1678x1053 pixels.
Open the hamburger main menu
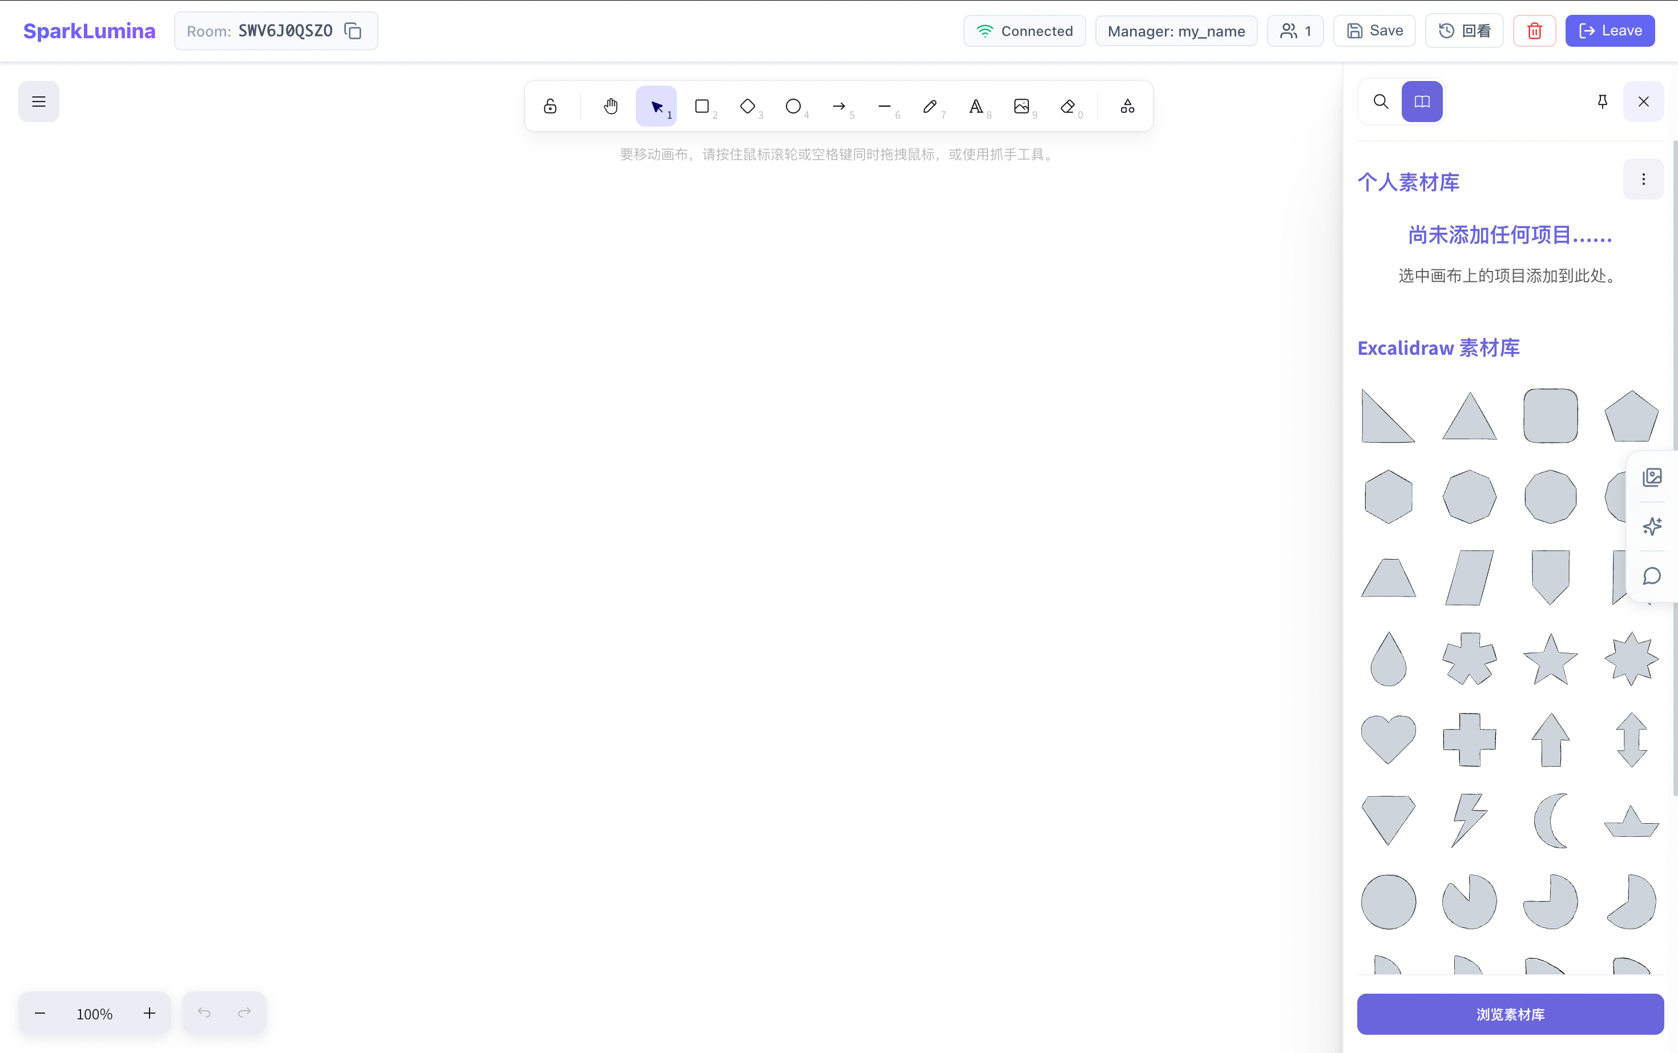39,102
